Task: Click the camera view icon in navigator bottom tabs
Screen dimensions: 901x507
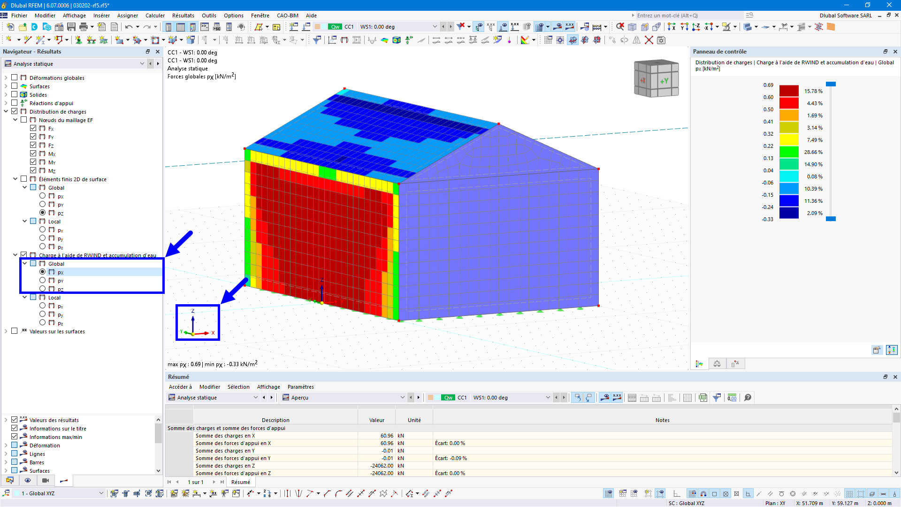Action: [x=46, y=480]
